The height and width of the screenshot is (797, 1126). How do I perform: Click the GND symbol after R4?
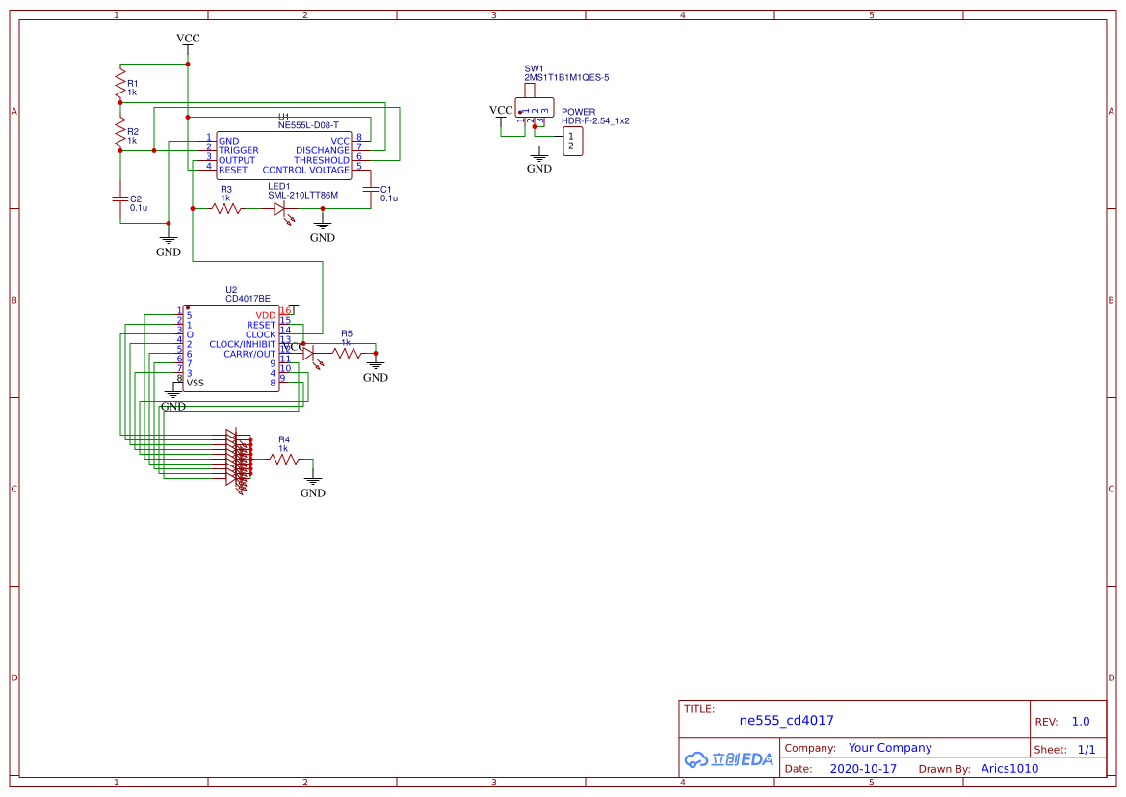pyautogui.click(x=312, y=486)
